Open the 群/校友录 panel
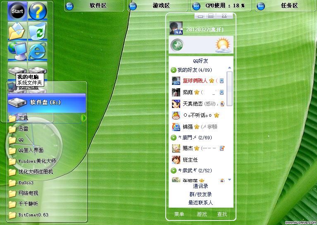The width and height of the screenshot is (317, 225). pos(200,195)
